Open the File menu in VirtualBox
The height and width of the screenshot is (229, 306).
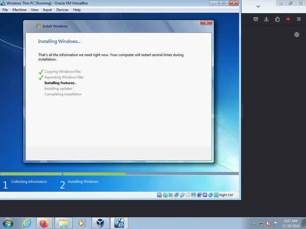point(5,10)
